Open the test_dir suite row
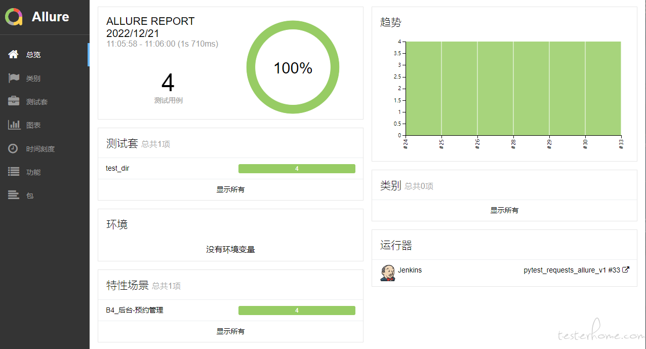Viewport: 646px width, 349px height. point(230,168)
